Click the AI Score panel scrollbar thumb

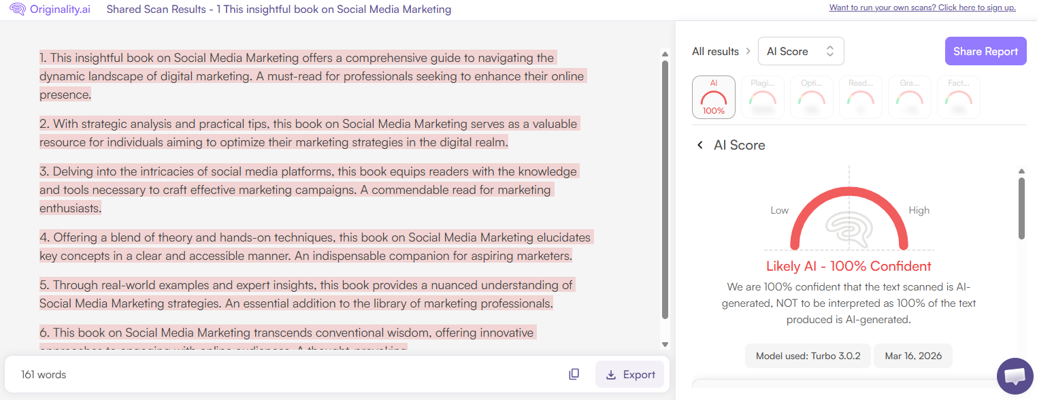tap(1021, 208)
